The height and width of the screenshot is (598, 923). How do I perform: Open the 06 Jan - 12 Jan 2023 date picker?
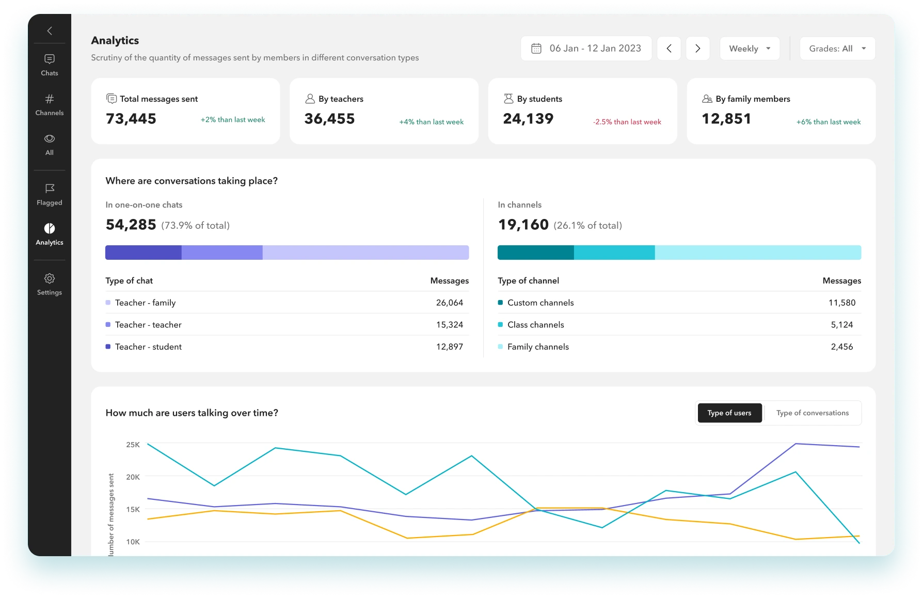tap(595, 49)
